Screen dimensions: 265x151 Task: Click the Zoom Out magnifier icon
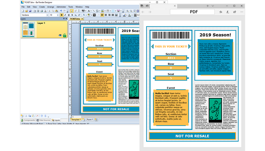pyautogui.click(x=131, y=11)
